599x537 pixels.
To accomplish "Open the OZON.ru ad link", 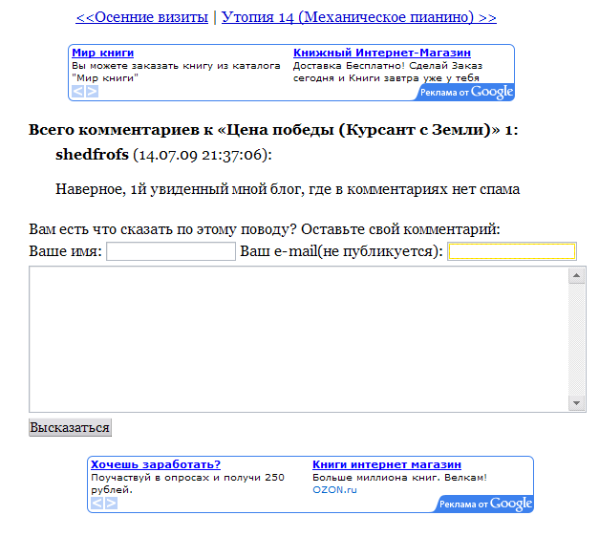I will pyautogui.click(x=334, y=489).
